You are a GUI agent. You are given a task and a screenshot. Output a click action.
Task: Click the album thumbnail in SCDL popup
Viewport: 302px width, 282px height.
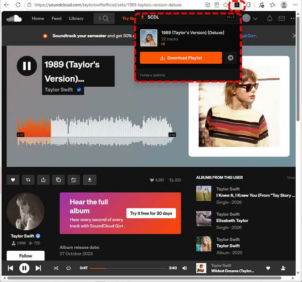[149, 38]
